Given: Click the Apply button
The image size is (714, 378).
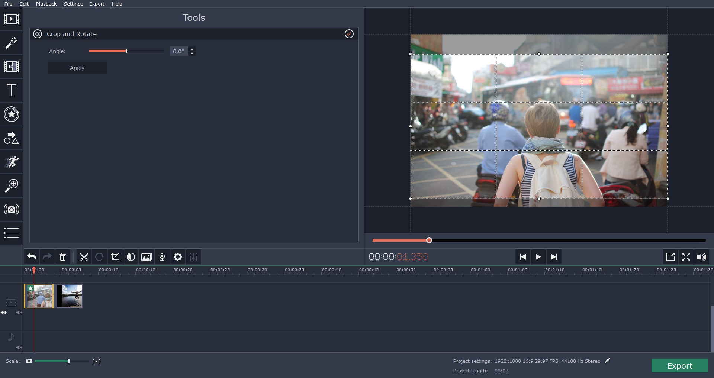Looking at the screenshot, I should tap(77, 68).
